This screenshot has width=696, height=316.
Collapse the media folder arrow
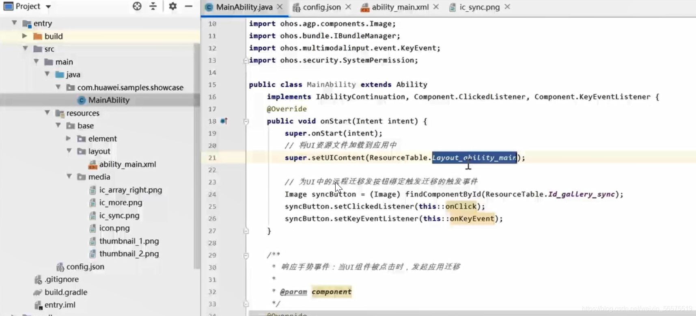pyautogui.click(x=69, y=176)
